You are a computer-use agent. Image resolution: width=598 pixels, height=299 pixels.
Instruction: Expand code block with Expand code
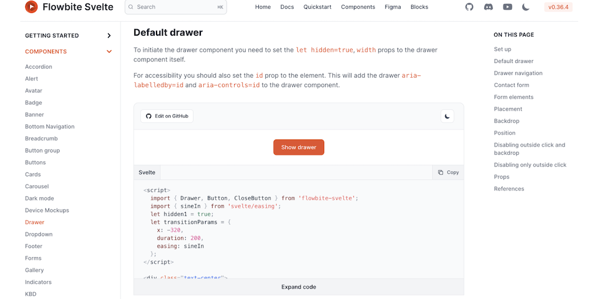298,287
